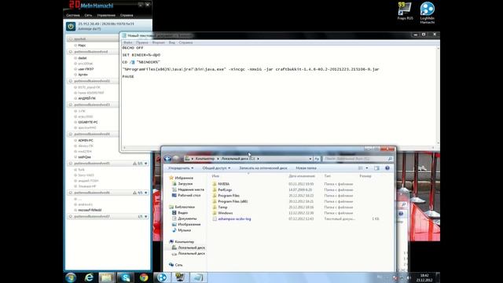Viewport: 503px width, 283px height.
Task: Select the NVIDIA folder icon
Action: (x=215, y=184)
